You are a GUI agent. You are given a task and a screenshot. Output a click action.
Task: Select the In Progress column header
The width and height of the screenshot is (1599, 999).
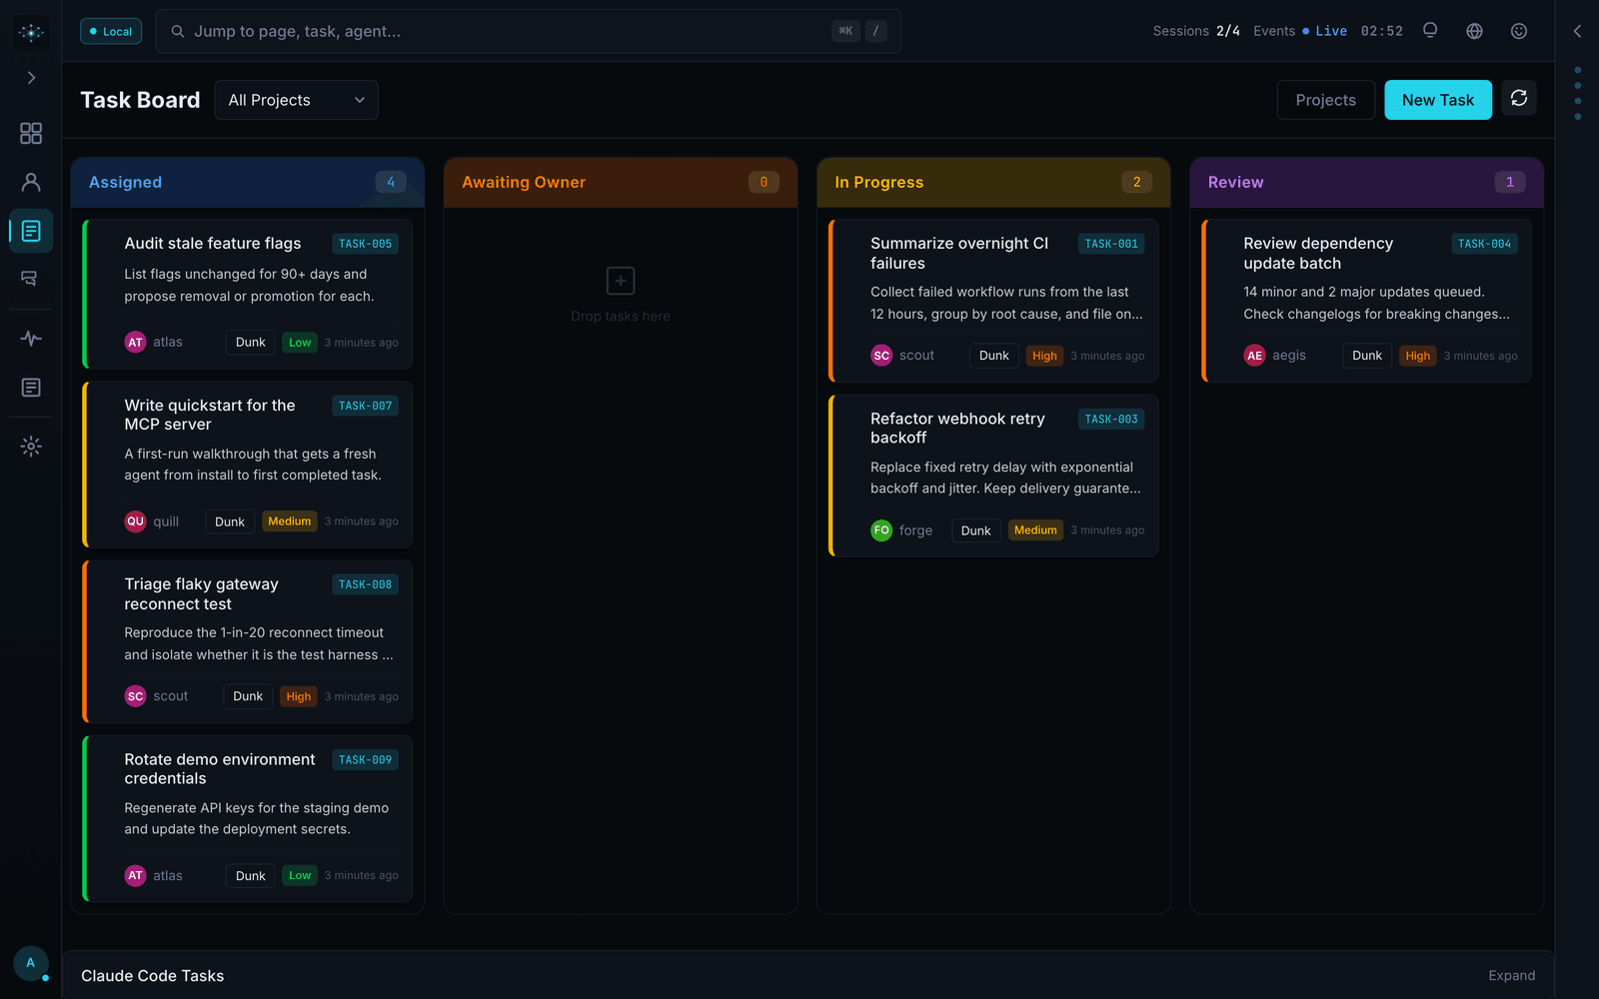993,182
